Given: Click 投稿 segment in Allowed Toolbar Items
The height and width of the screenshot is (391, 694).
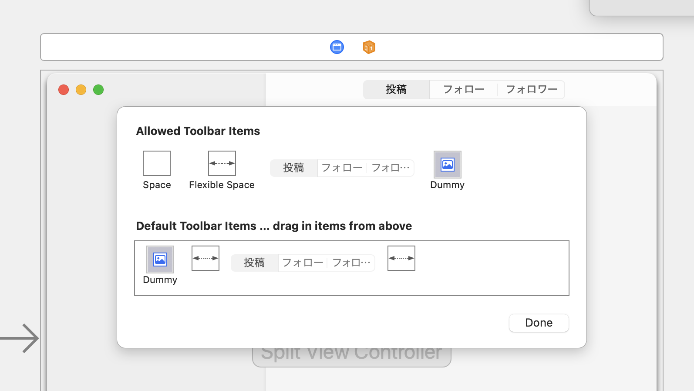Looking at the screenshot, I should pos(293,168).
